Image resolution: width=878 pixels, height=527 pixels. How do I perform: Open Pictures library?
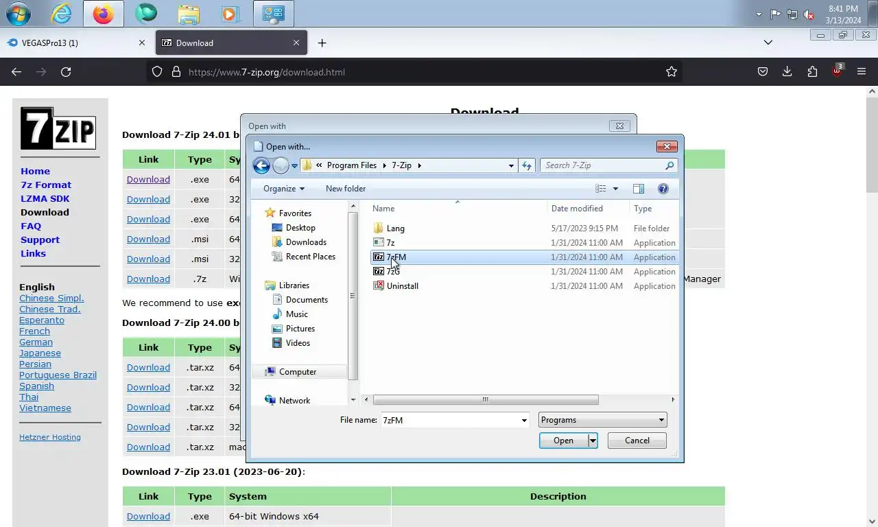click(300, 329)
